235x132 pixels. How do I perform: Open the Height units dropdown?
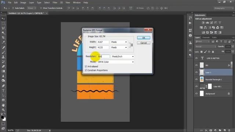(x=119, y=47)
